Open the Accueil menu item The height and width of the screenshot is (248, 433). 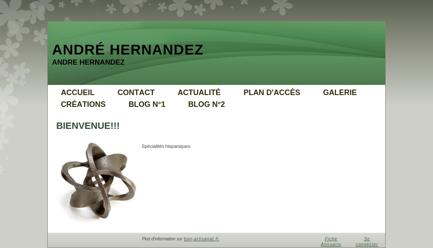pyautogui.click(x=78, y=93)
